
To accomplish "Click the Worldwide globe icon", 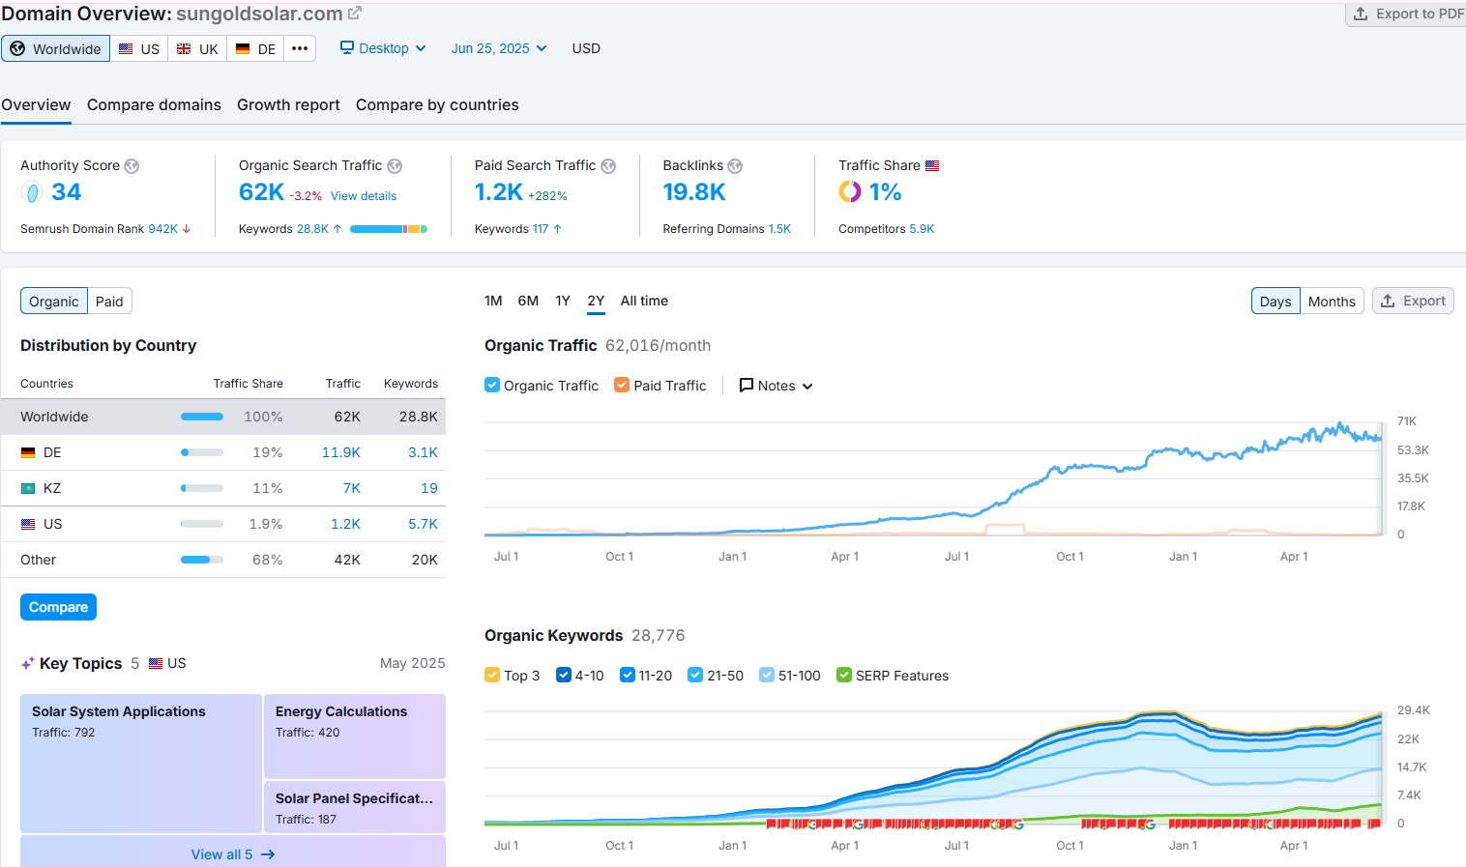I will tap(17, 48).
